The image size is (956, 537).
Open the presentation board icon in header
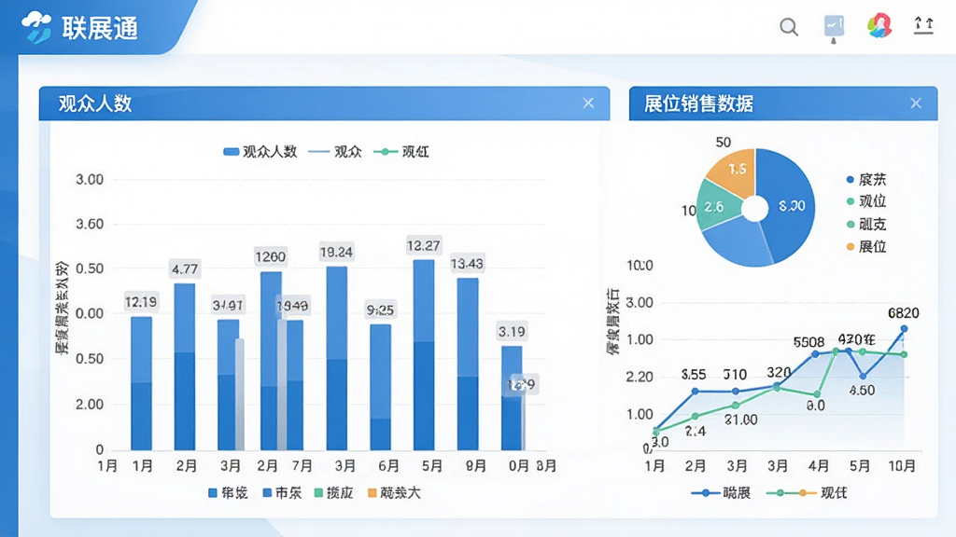click(834, 28)
